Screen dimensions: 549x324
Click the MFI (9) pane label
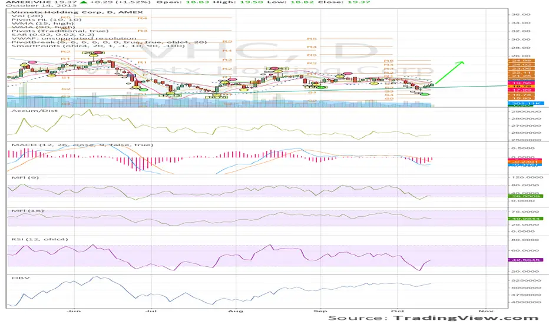[x=25, y=177]
